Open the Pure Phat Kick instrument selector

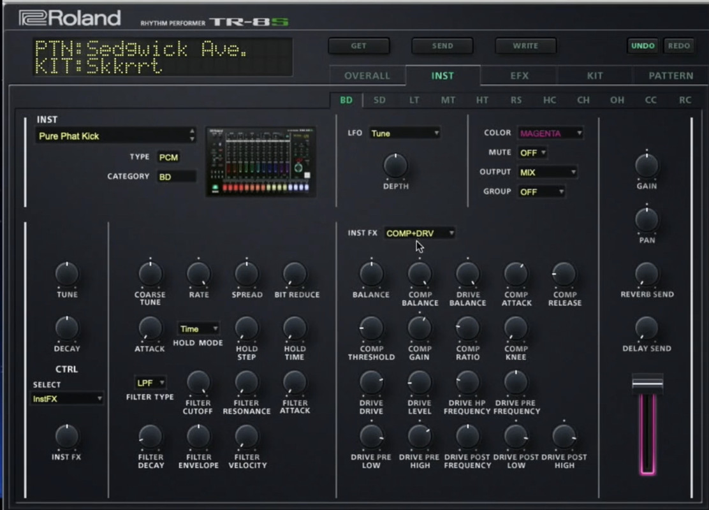coord(116,136)
